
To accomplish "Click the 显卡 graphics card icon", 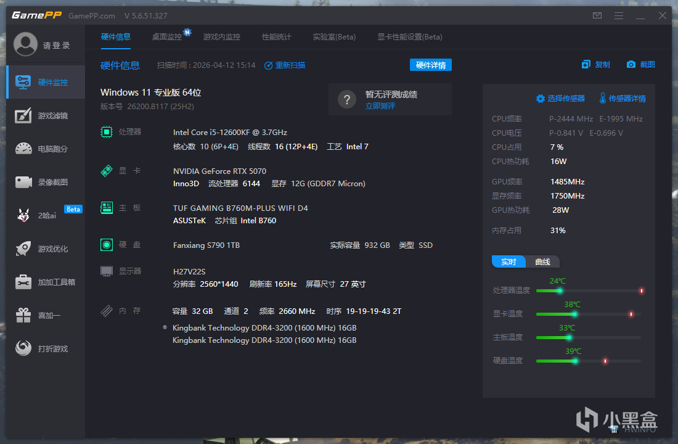I will 107,171.
